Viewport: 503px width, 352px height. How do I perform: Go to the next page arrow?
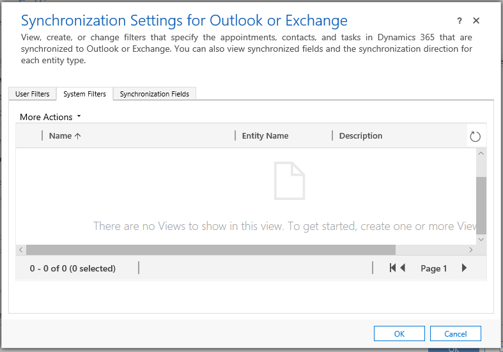pos(464,268)
